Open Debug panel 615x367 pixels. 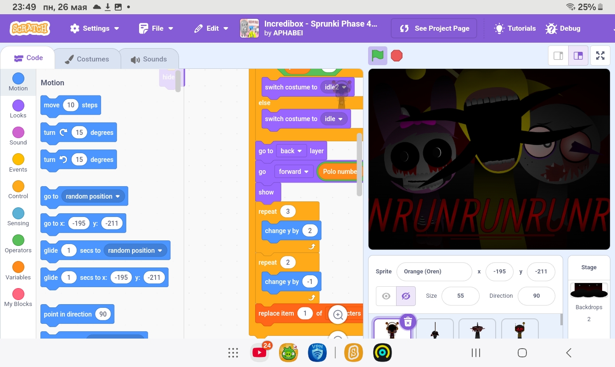[x=563, y=28]
